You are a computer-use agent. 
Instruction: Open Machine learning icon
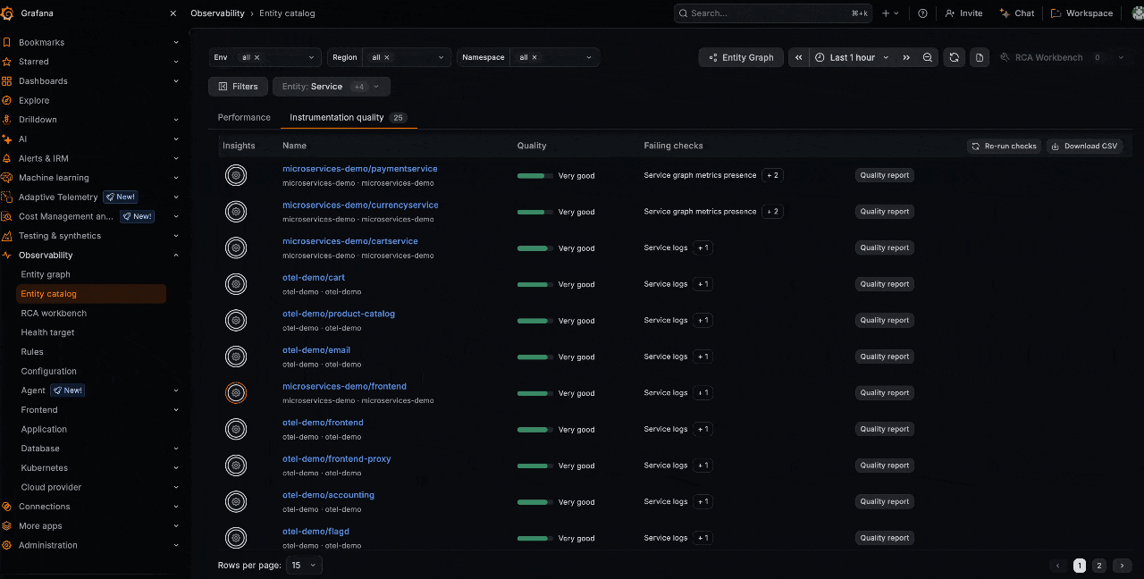(x=7, y=178)
